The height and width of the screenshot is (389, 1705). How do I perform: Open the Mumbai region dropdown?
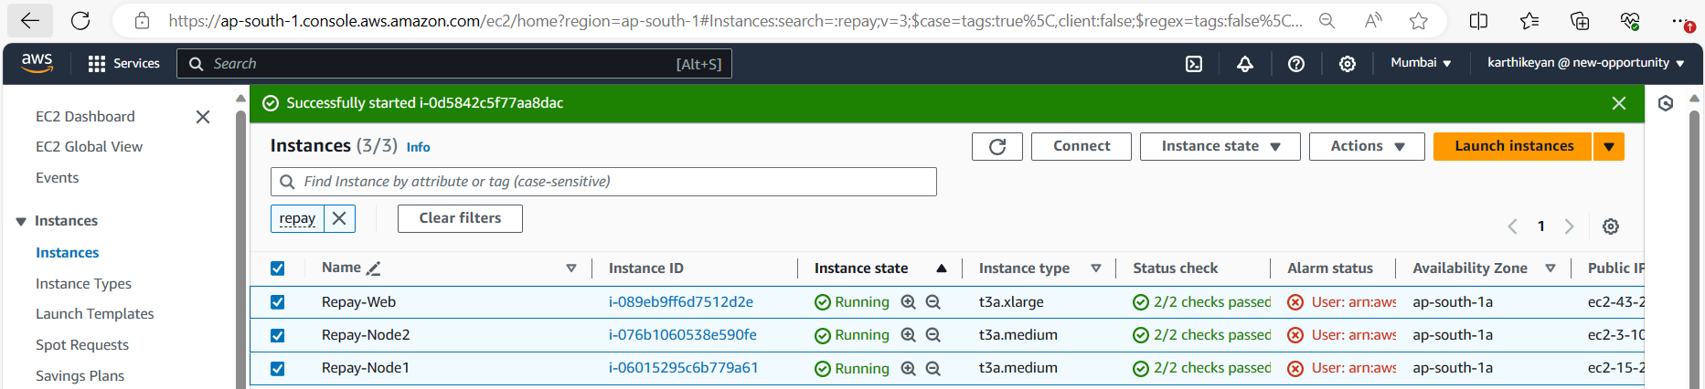(1421, 63)
